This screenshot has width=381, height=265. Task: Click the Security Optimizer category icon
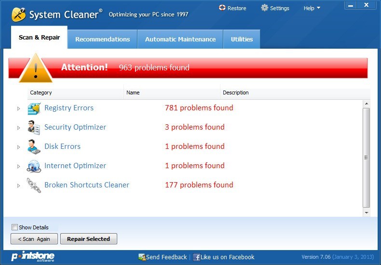click(34, 128)
